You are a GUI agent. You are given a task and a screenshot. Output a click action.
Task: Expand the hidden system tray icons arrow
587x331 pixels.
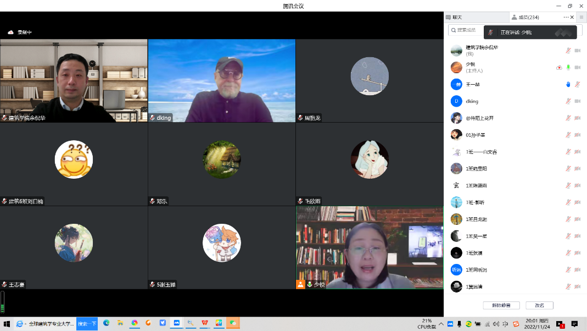tap(441, 324)
